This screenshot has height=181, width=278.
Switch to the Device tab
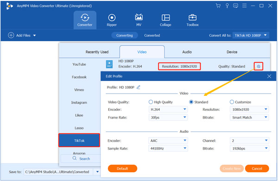pyautogui.click(x=232, y=52)
